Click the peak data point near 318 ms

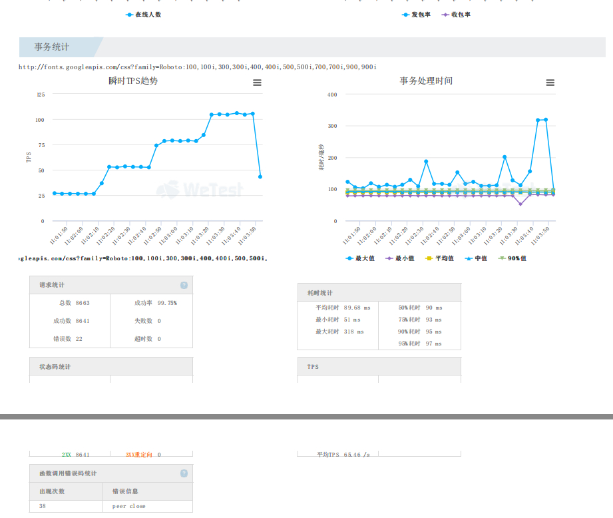click(546, 120)
